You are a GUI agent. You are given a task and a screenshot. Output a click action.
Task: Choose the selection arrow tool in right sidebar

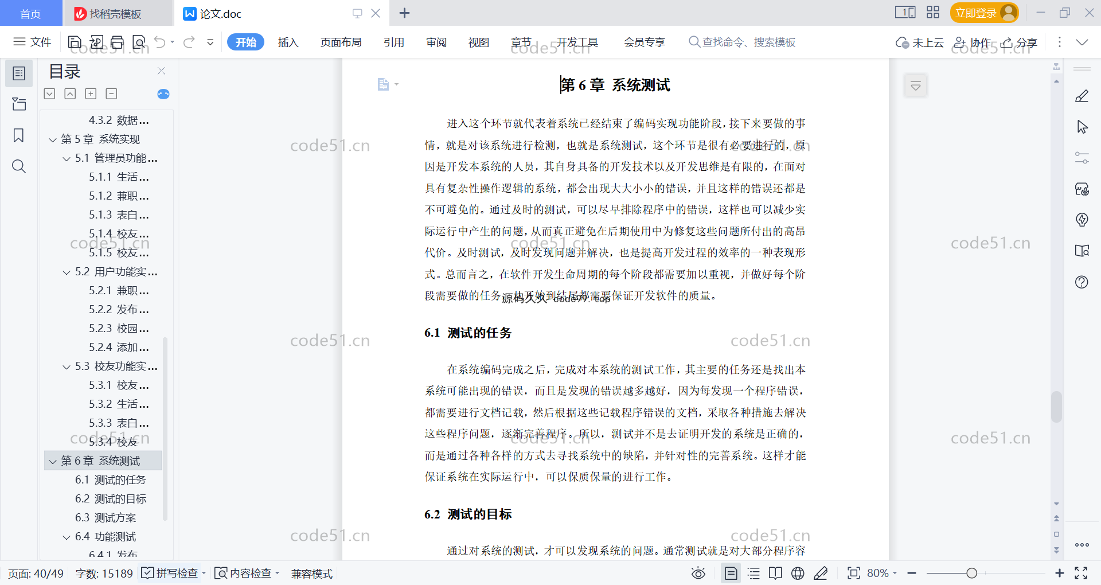pyautogui.click(x=1082, y=127)
